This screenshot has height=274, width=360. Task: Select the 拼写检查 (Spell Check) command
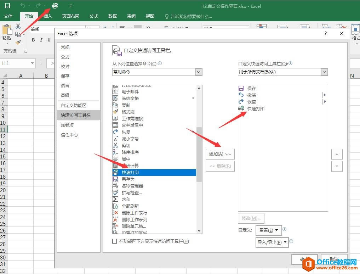pos(131,192)
